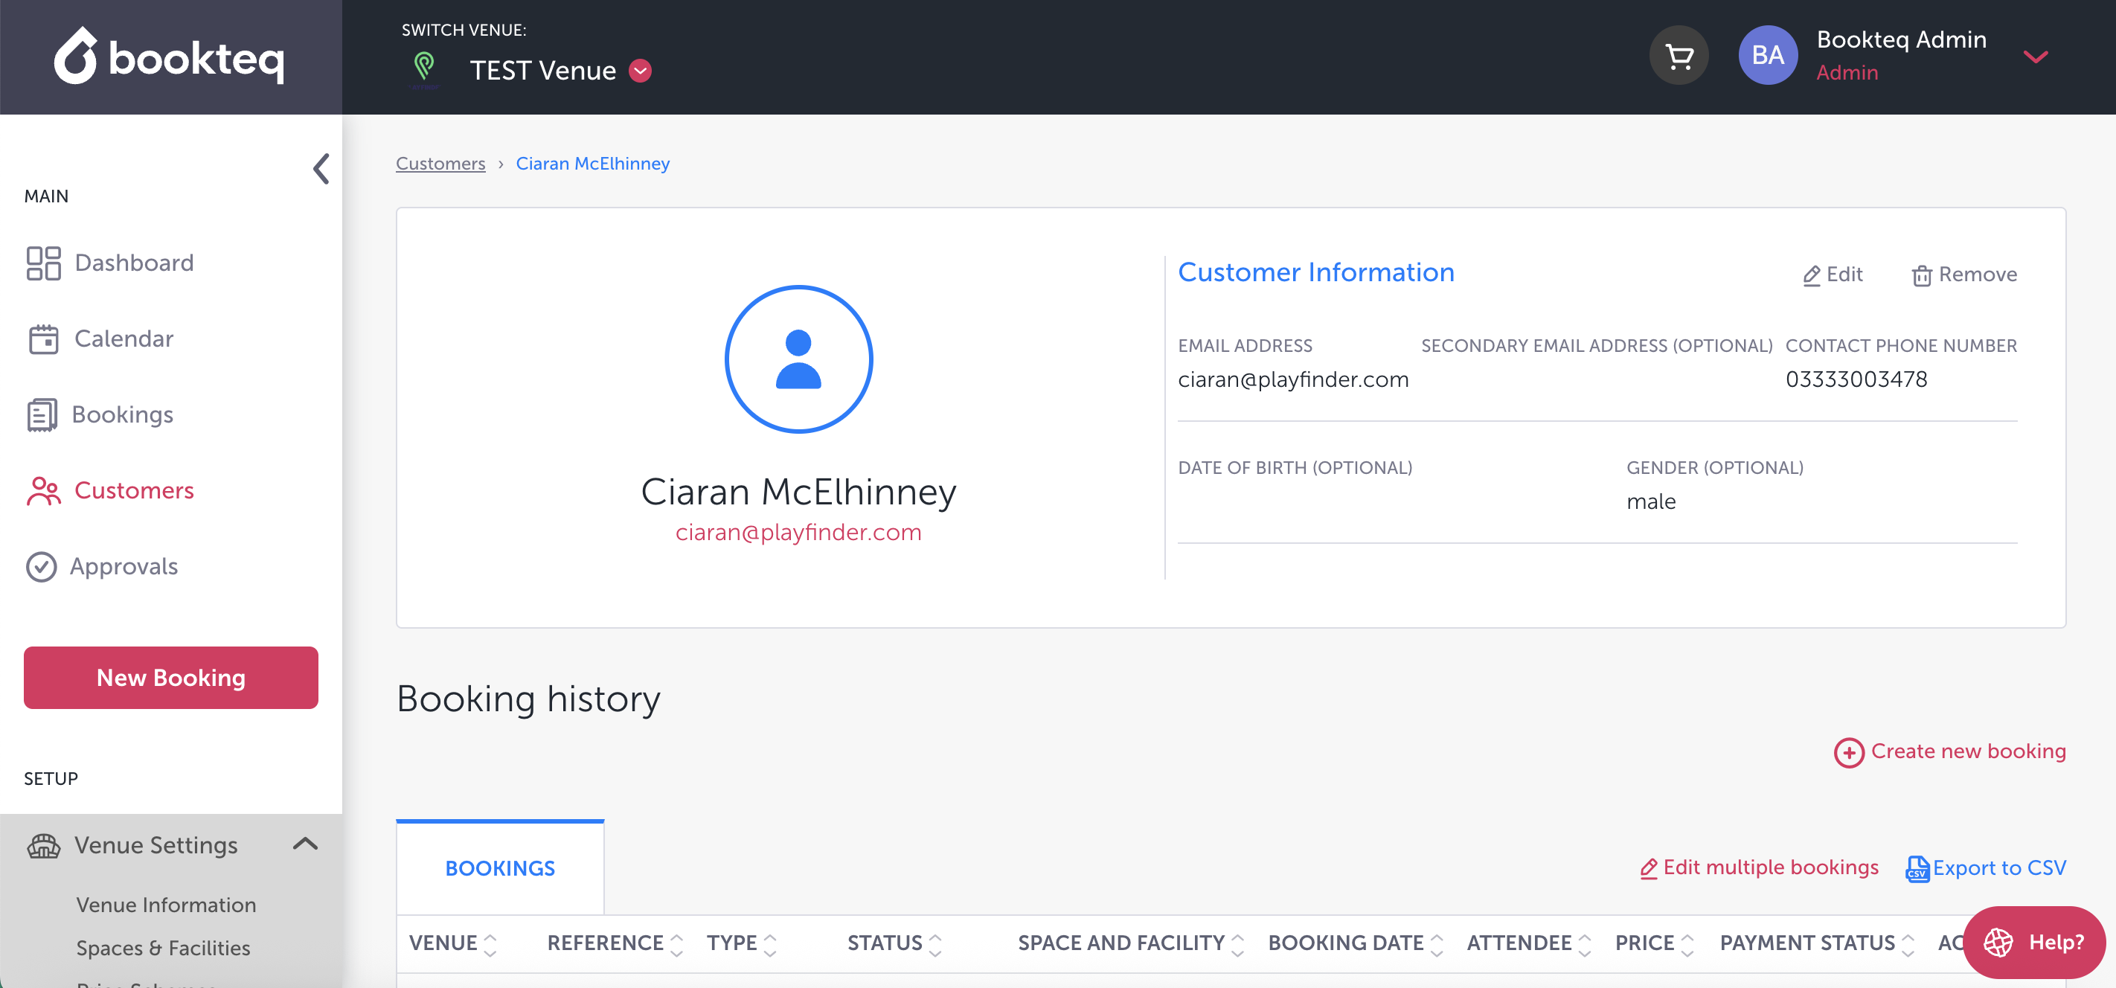
Task: Open the shopping cart icon
Action: (1679, 56)
